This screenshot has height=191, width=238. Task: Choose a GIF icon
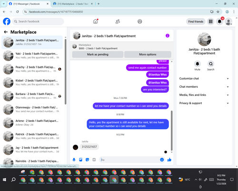94,159
